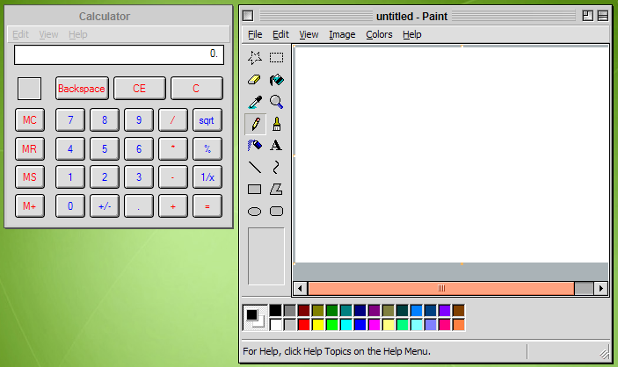Open Paint's View menu
The height and width of the screenshot is (367, 618).
point(309,34)
